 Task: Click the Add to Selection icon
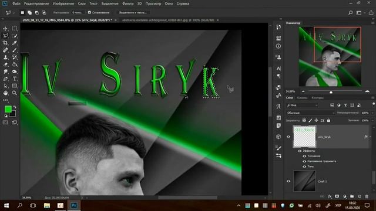(x=29, y=12)
